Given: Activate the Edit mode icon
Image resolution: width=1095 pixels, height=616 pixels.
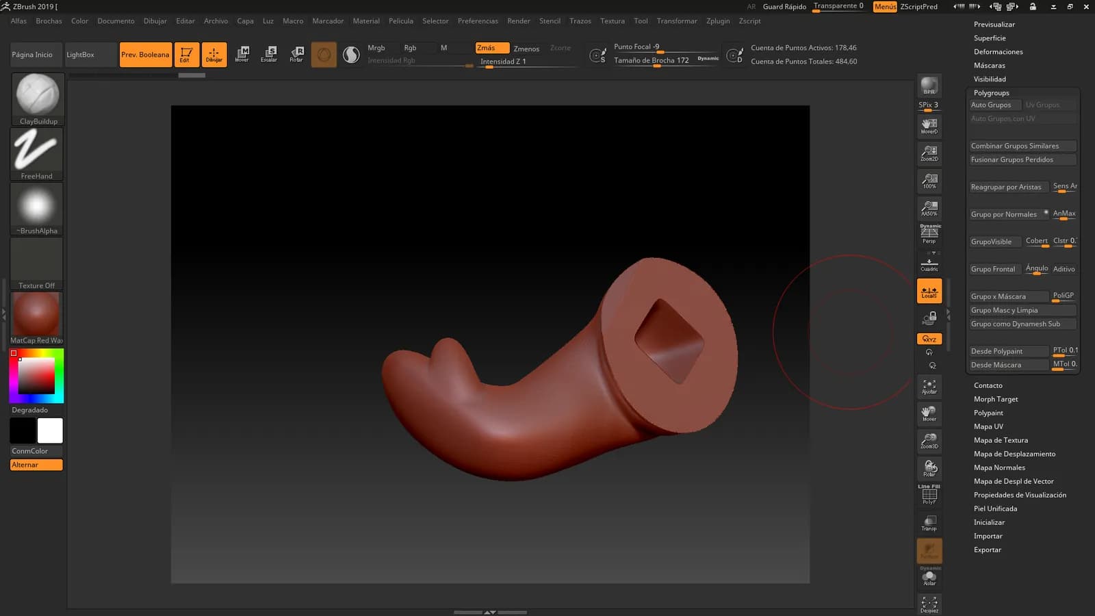Looking at the screenshot, I should [186, 55].
